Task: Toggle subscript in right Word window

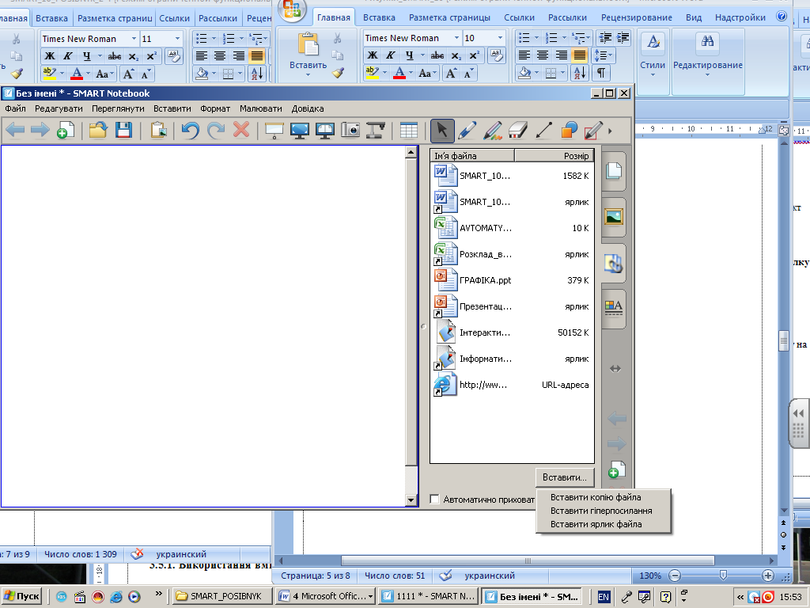Action: tap(456, 55)
